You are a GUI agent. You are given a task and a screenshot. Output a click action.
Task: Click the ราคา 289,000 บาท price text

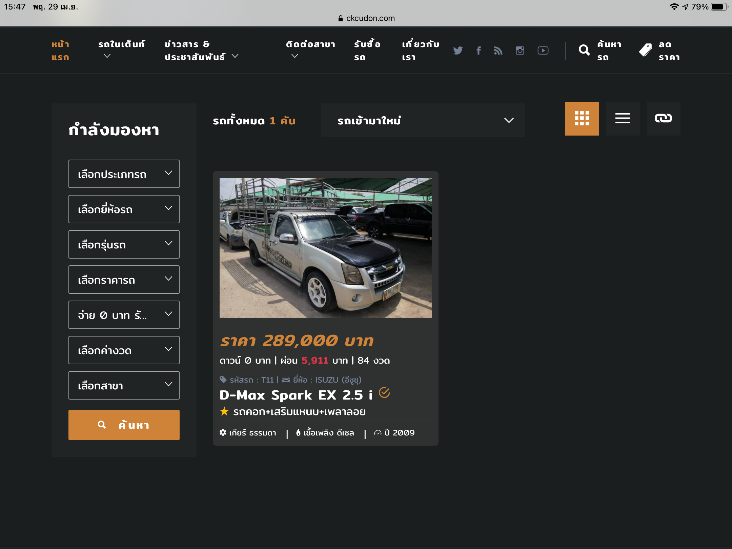click(x=297, y=341)
